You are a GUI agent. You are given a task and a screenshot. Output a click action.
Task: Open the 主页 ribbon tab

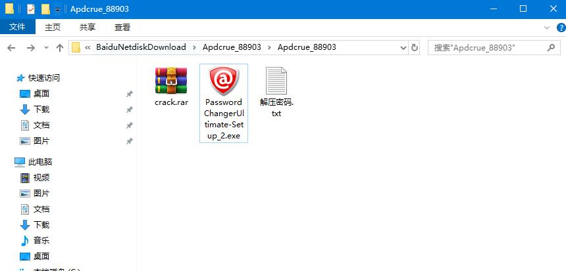point(53,27)
